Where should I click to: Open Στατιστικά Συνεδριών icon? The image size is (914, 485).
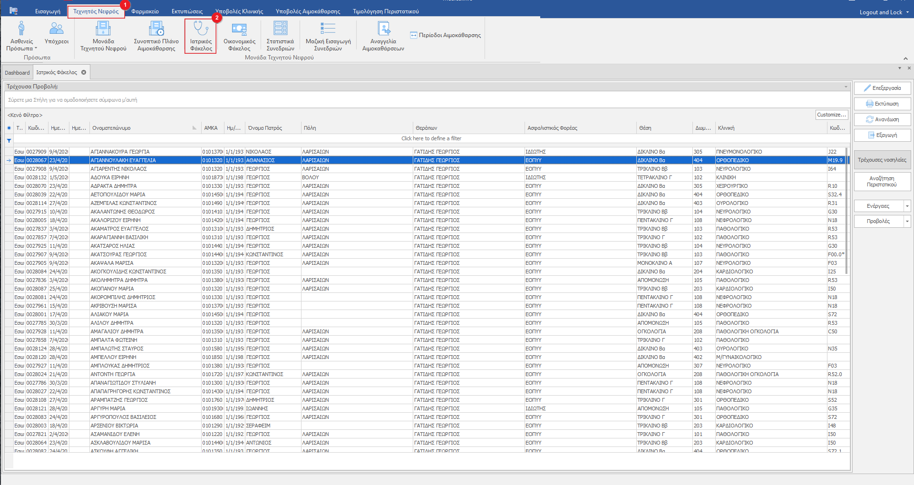pos(280,36)
